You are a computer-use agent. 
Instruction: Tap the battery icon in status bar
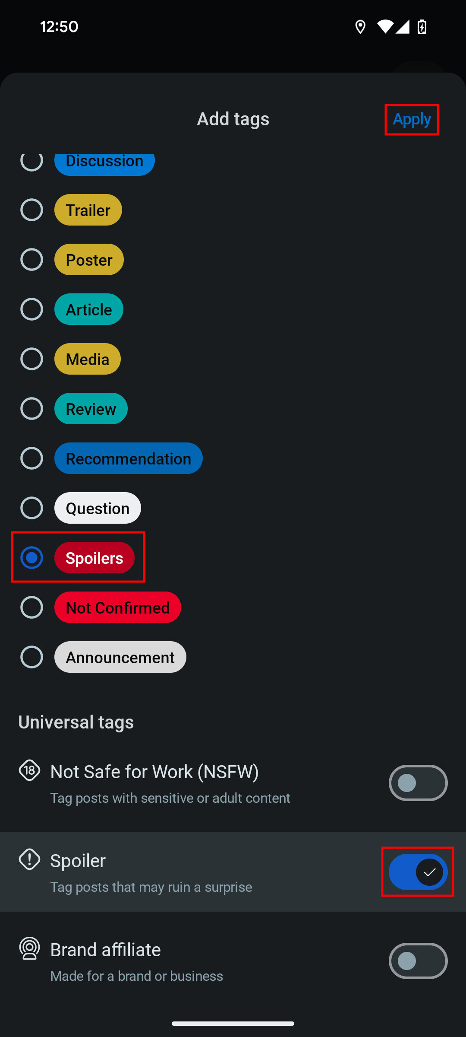coord(422,27)
